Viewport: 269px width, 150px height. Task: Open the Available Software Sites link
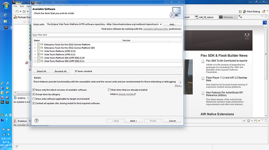click(156, 29)
